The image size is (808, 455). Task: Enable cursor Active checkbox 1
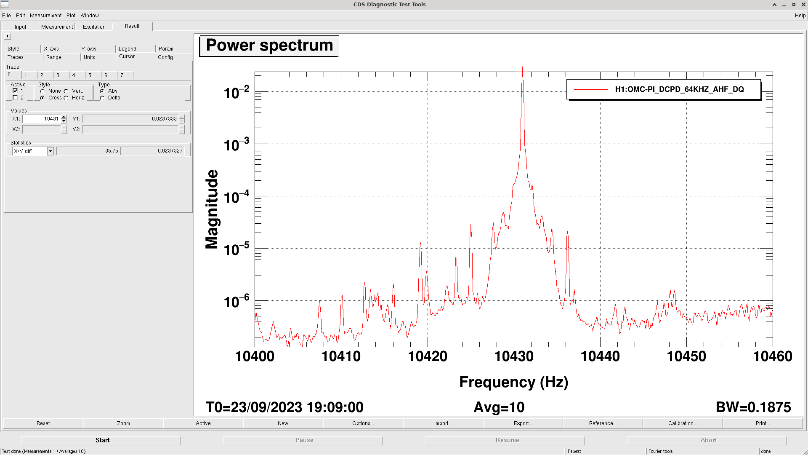tap(15, 91)
